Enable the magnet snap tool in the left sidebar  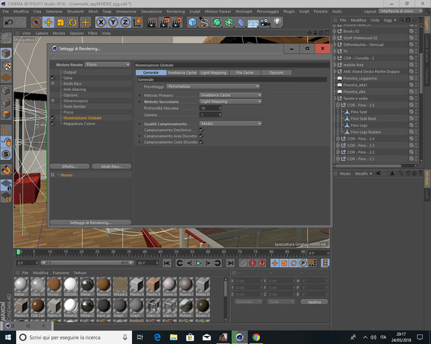tap(6, 170)
